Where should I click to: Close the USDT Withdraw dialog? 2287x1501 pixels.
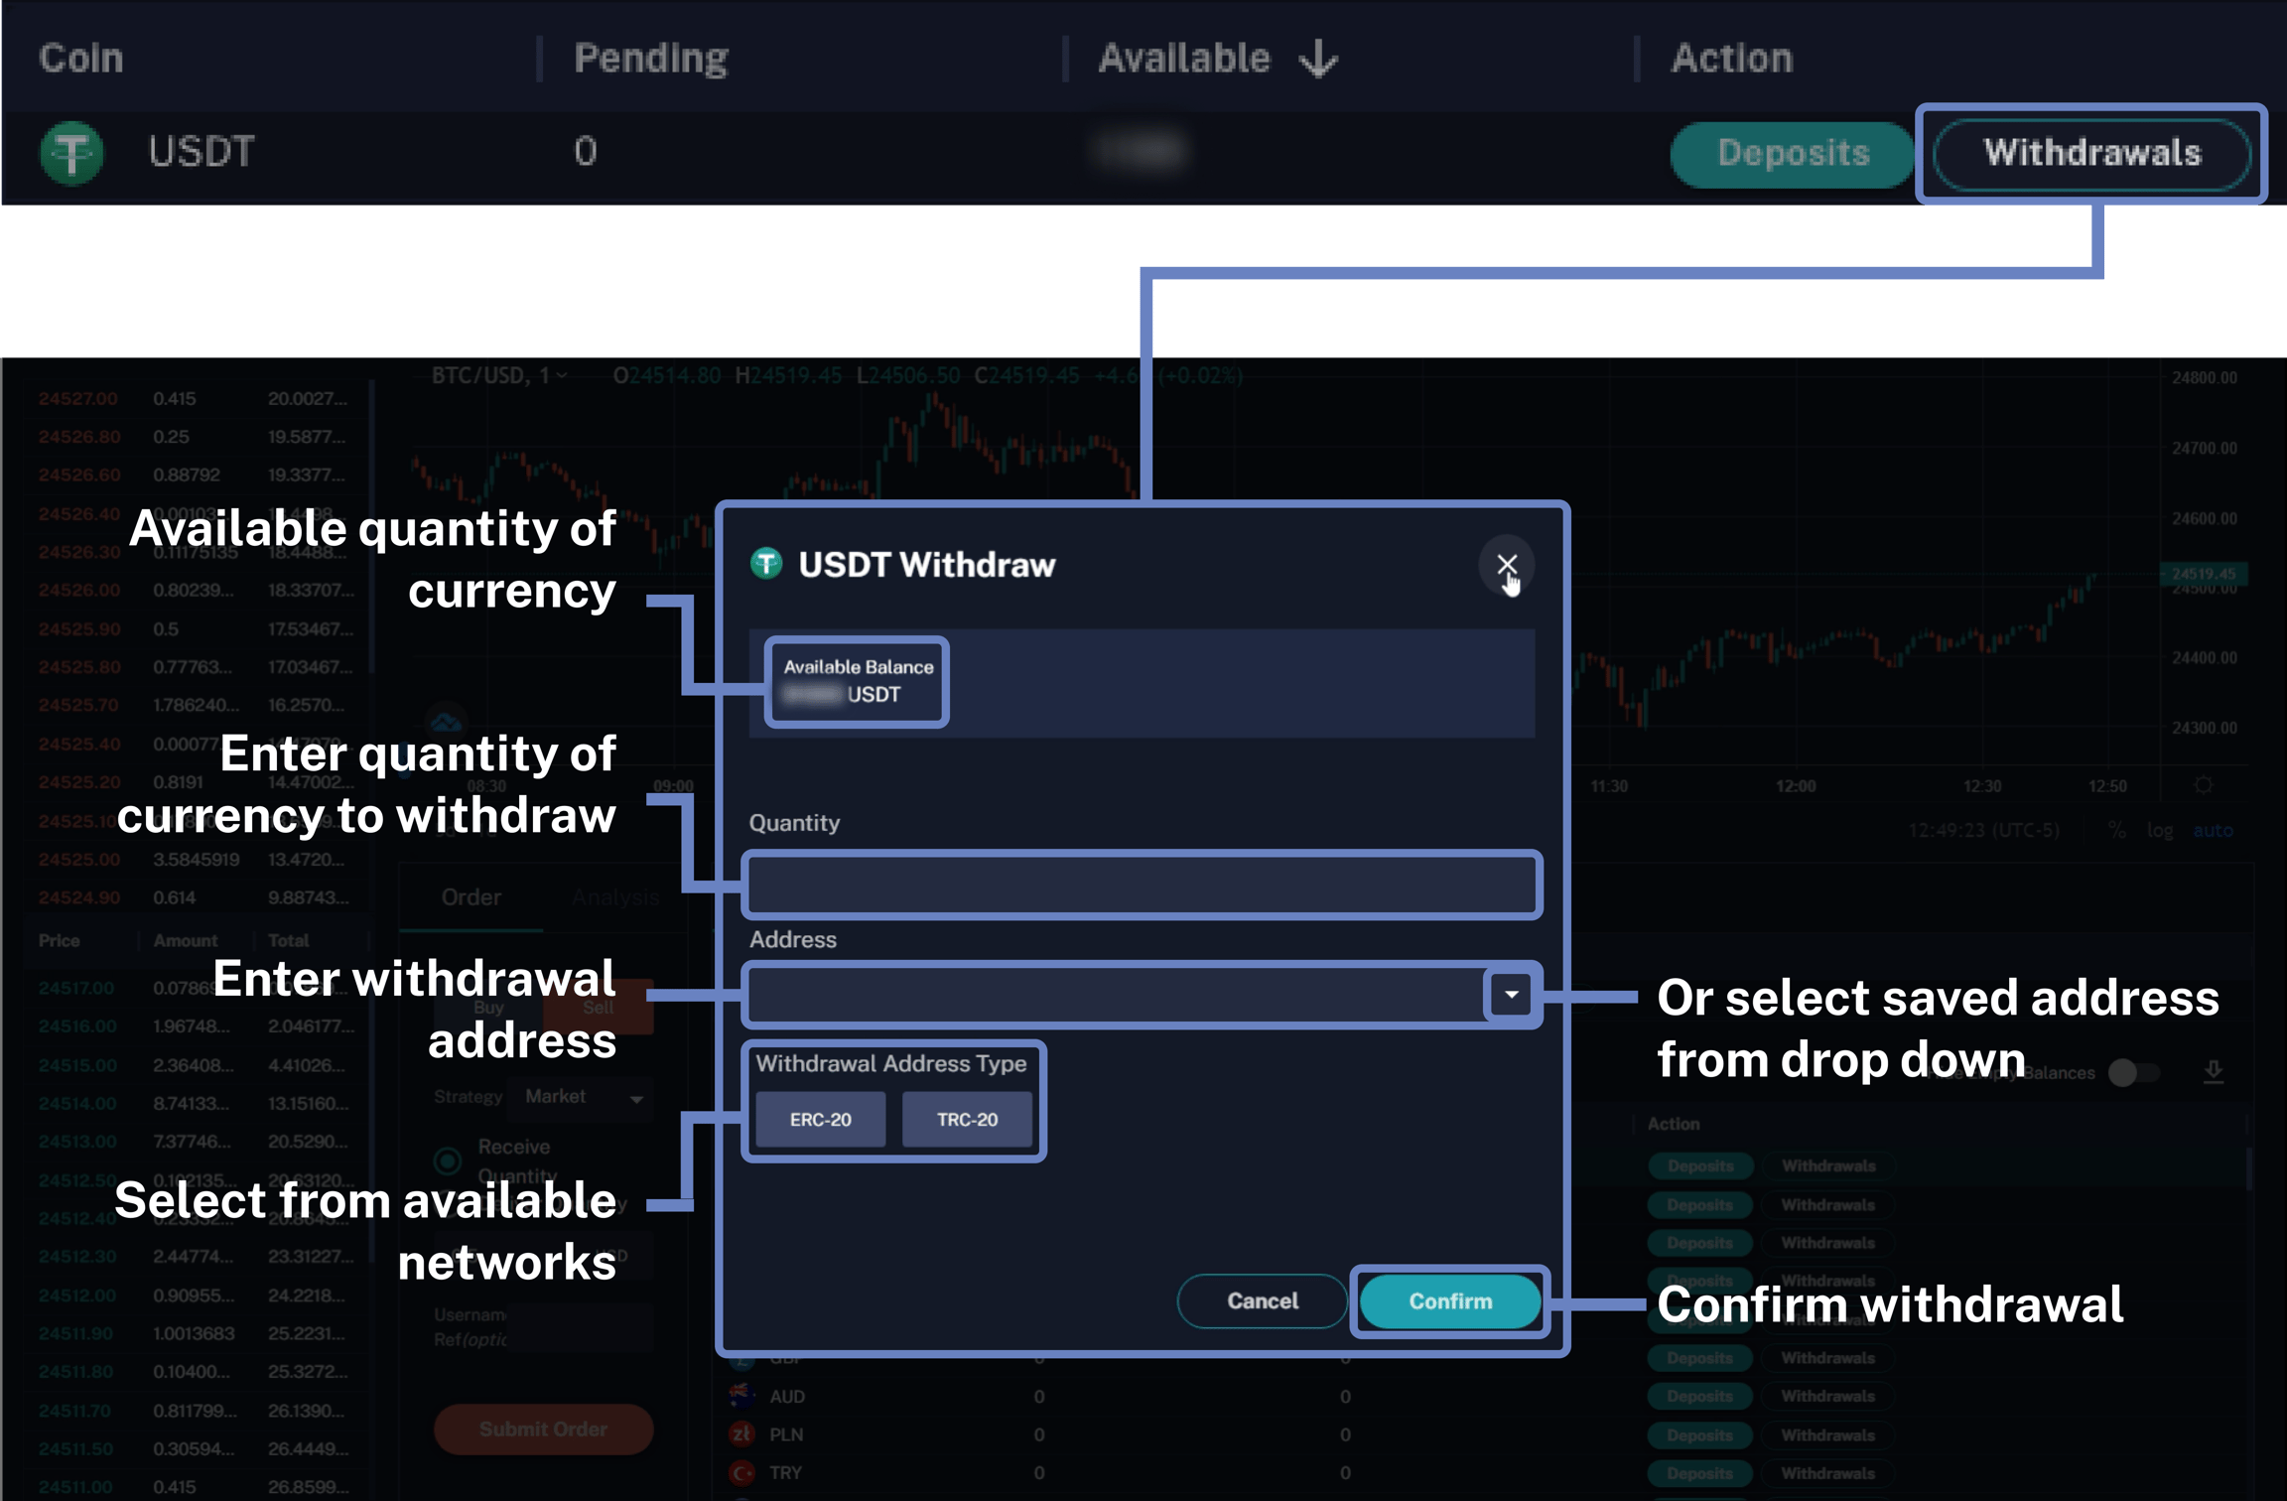[x=1507, y=565]
